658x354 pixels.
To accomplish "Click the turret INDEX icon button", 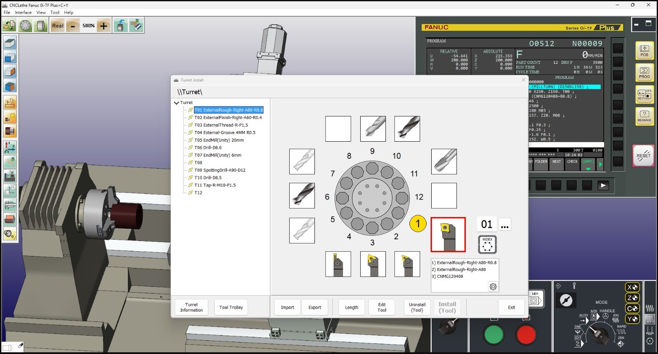I will click(487, 245).
